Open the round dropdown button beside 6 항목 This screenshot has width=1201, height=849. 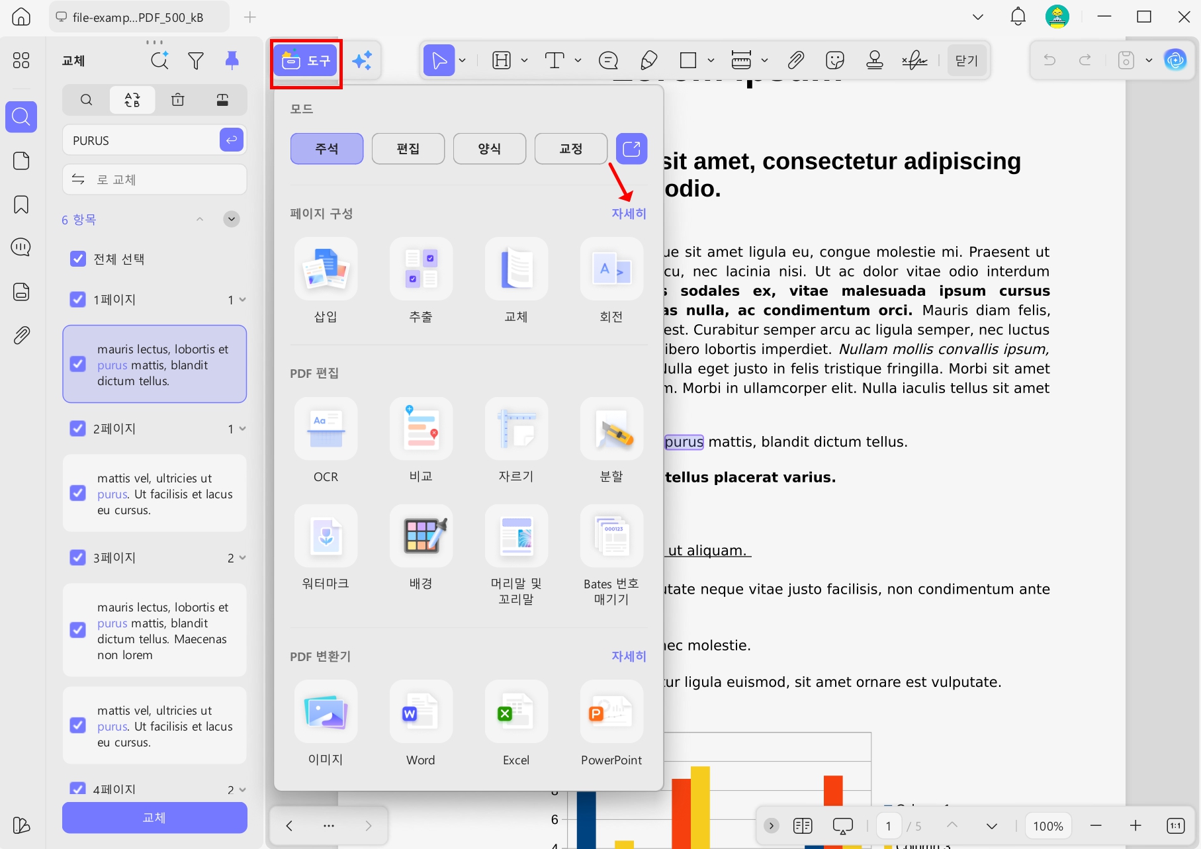pyautogui.click(x=232, y=219)
